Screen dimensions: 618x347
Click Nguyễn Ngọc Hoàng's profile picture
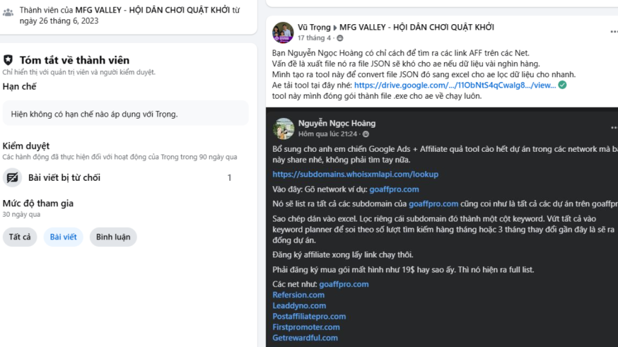(x=283, y=128)
